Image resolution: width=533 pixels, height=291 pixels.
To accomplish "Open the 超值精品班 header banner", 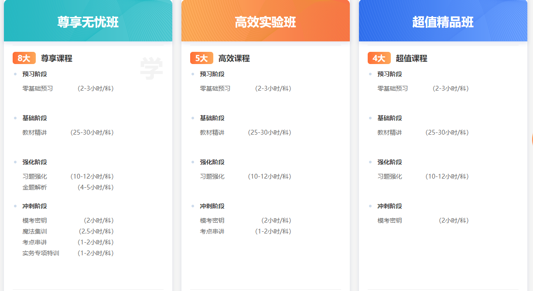I will (x=443, y=22).
